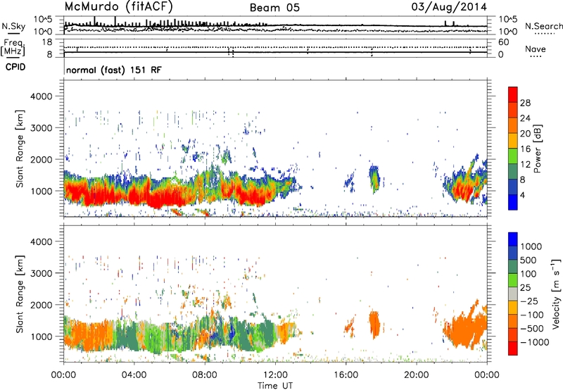Viewport: 563px width, 390px height.
Task: Click the gray swatch in Velocity colorbar
Action: pyautogui.click(x=513, y=294)
